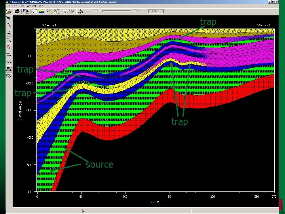Click the greyed stacked-layers toolbar icon
Image resolution: width=285 pixels, height=214 pixels.
(x=72, y=11)
